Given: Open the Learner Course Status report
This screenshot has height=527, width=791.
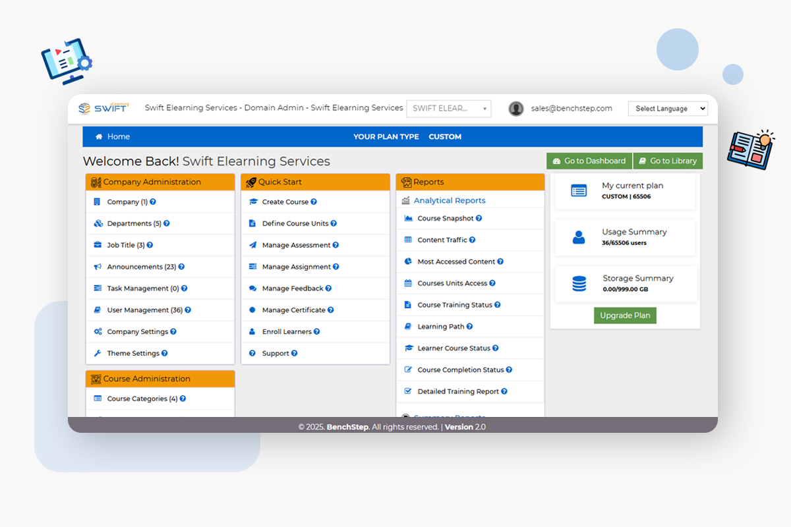Looking at the screenshot, I should (x=454, y=348).
